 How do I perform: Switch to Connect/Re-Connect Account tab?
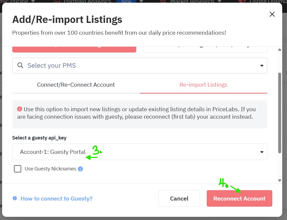click(76, 85)
